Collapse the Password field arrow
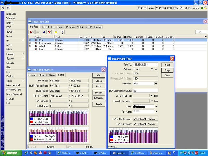This screenshot has height=156, width=208. point(156,112)
